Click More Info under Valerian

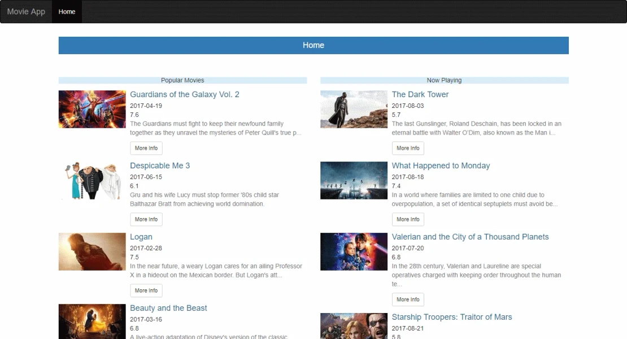(408, 299)
